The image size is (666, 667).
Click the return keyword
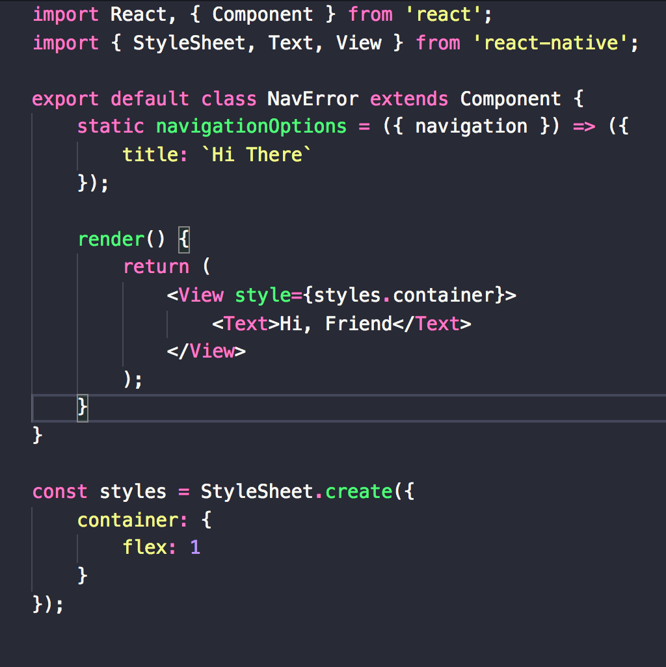click(155, 267)
